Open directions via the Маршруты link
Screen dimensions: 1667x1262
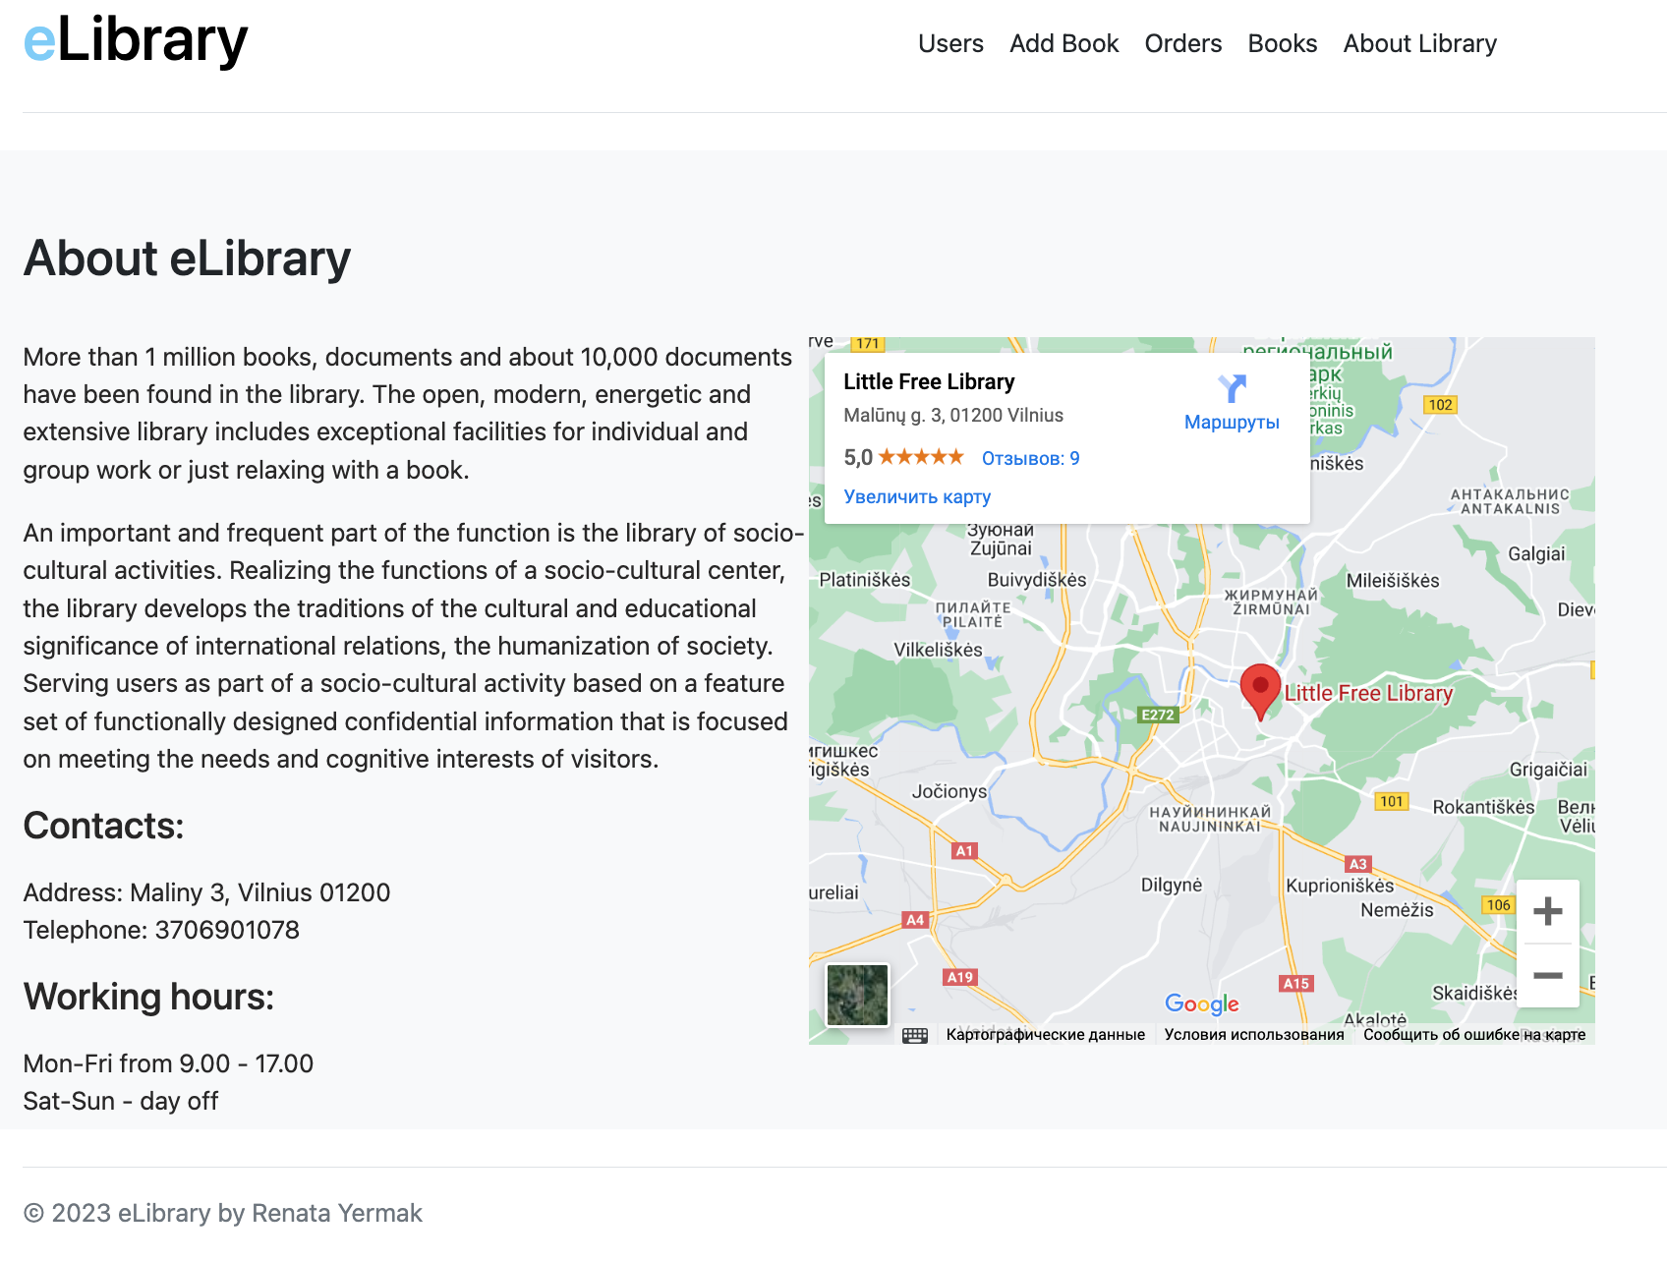[1231, 423]
